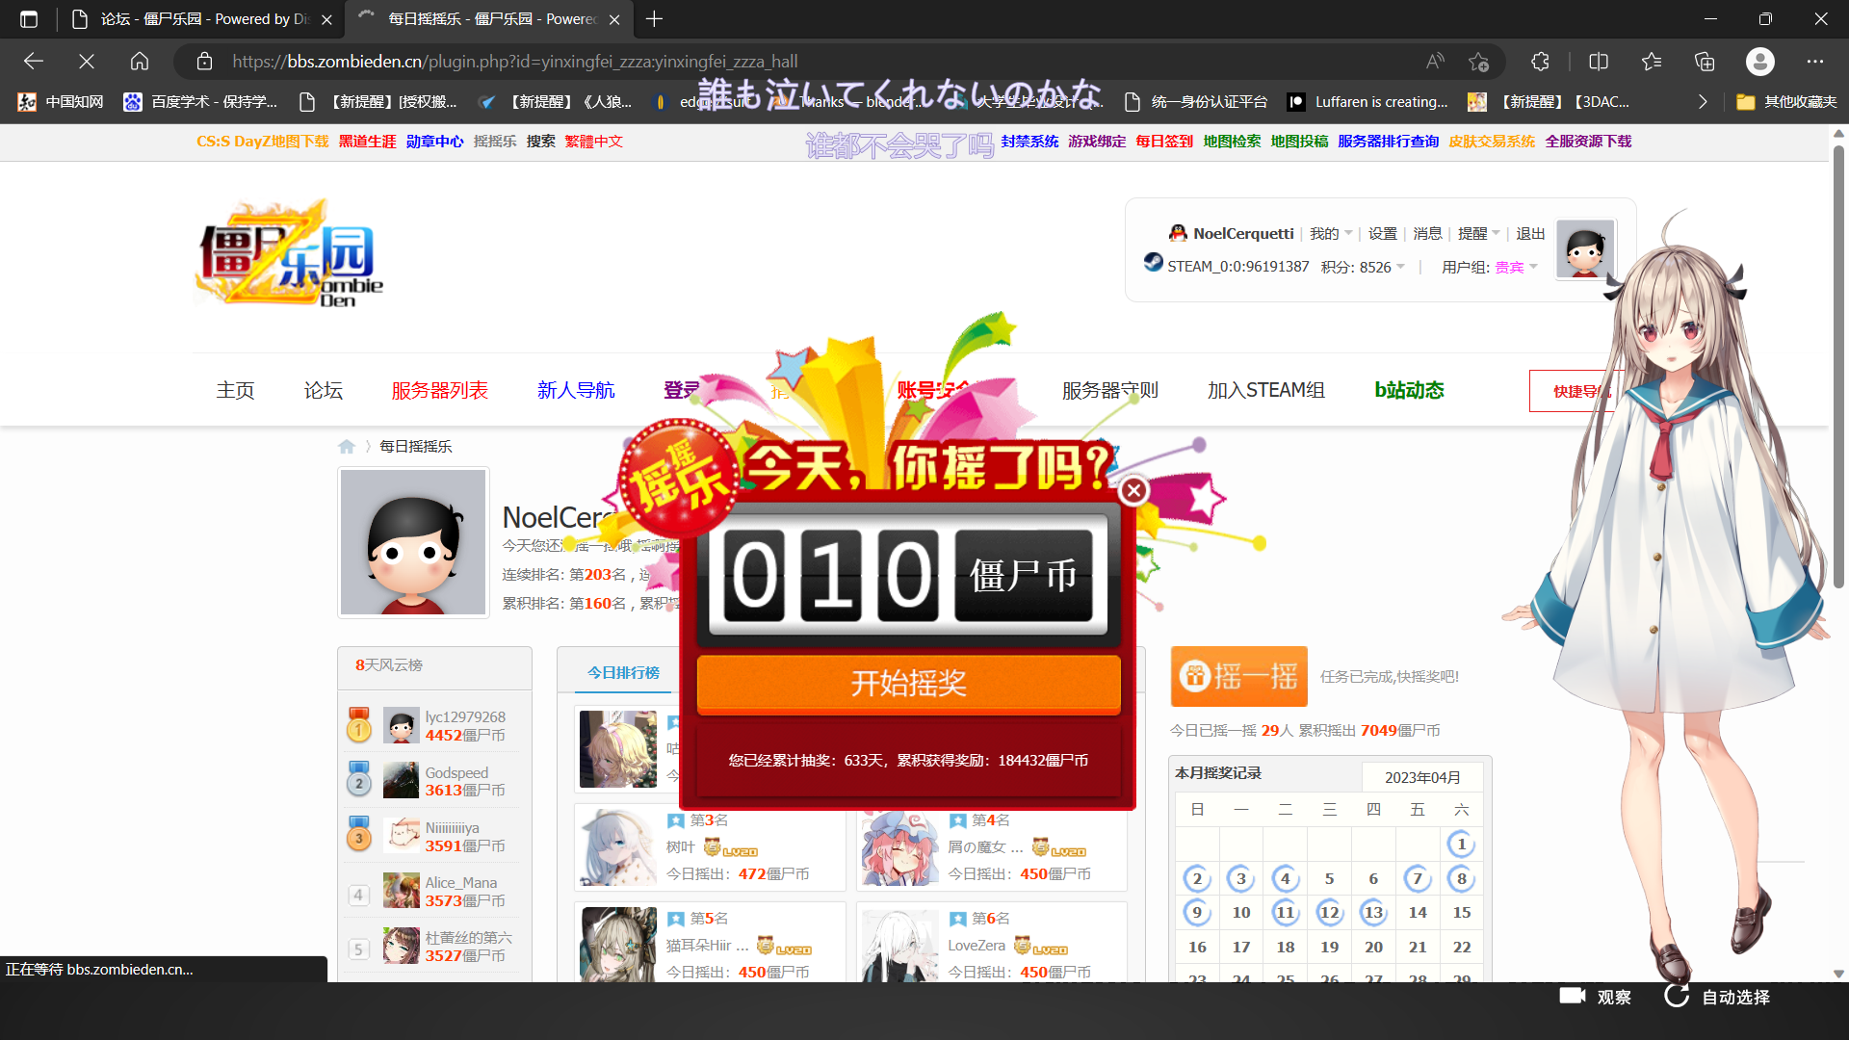The width and height of the screenshot is (1849, 1040).
Task: Open the b站动态 navigation item
Action: click(1409, 390)
